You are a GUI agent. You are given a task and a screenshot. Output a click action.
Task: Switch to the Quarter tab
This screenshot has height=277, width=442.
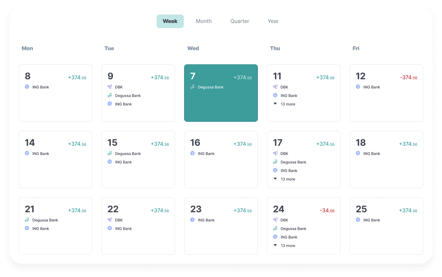click(x=239, y=21)
